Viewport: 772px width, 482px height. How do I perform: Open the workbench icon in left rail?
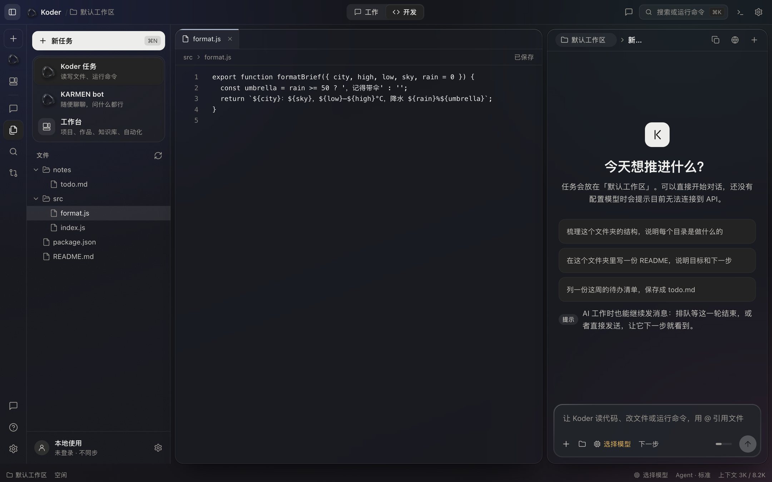pos(13,81)
